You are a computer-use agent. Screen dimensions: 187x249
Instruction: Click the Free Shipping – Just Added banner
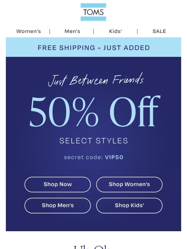coord(93,48)
